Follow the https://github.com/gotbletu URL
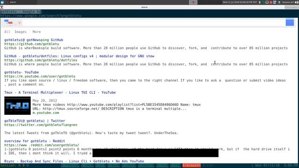The width and height of the screenshot is (299, 168). click(32, 44)
